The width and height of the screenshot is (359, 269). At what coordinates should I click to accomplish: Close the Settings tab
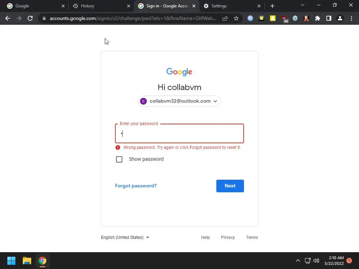point(259,6)
